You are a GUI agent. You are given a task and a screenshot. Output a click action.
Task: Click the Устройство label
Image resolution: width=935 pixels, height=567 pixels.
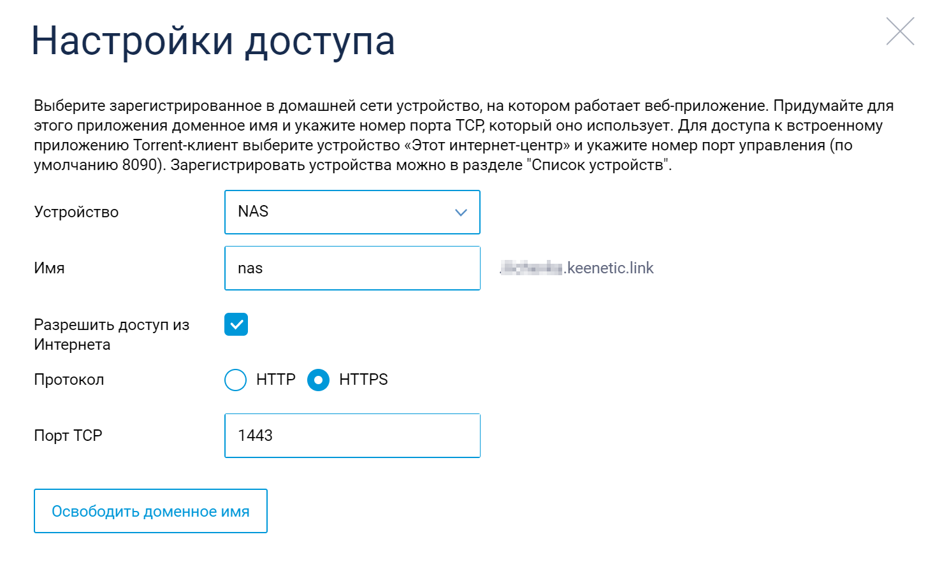coord(76,212)
